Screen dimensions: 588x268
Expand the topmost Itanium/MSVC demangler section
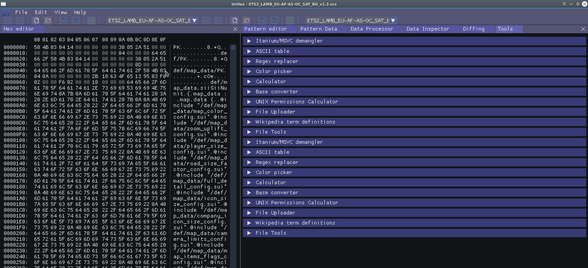(x=414, y=41)
